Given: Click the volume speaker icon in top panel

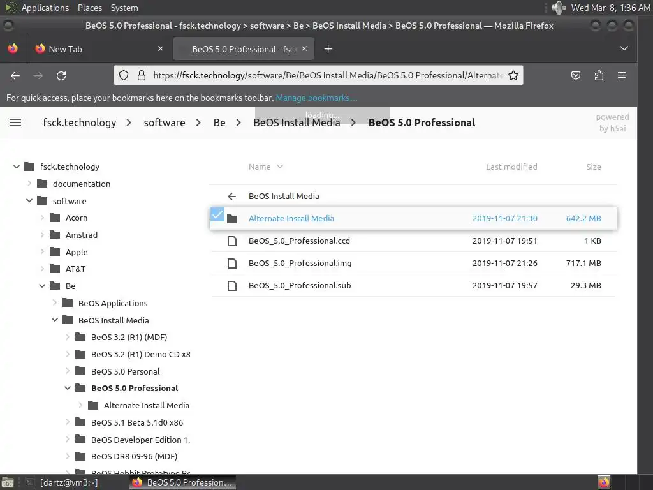Looking at the screenshot, I should pos(558,8).
